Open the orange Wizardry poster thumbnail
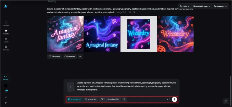232x107 pixels. 175,34
